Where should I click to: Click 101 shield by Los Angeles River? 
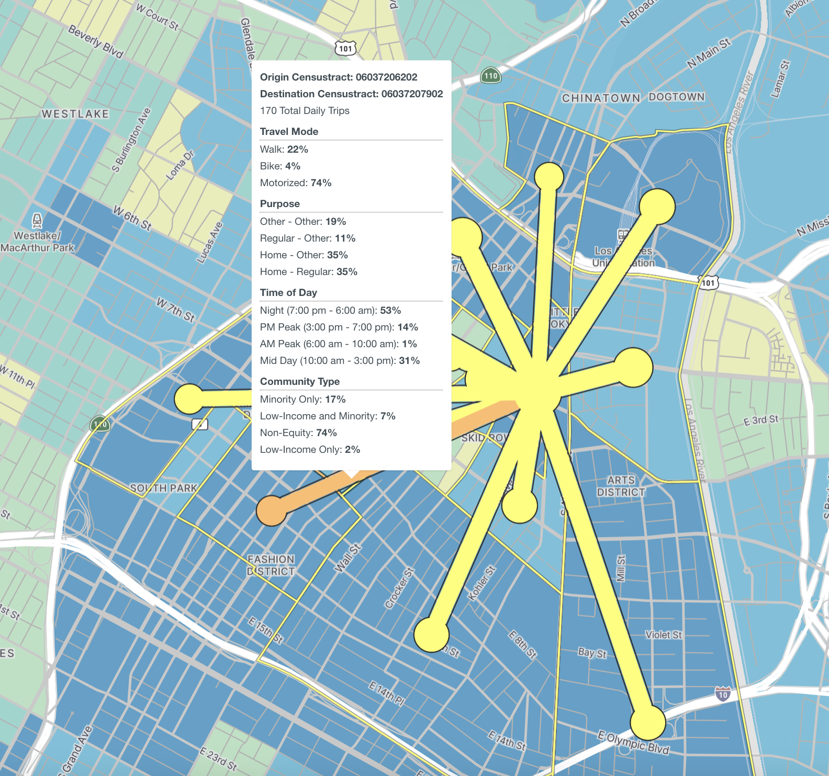point(708,282)
